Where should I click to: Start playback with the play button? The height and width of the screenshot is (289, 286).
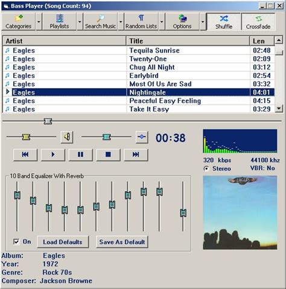point(53,154)
